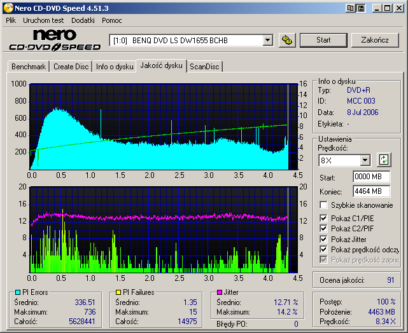Click the magenta Jitter color swatch
The image size is (408, 333).
pyautogui.click(x=220, y=292)
